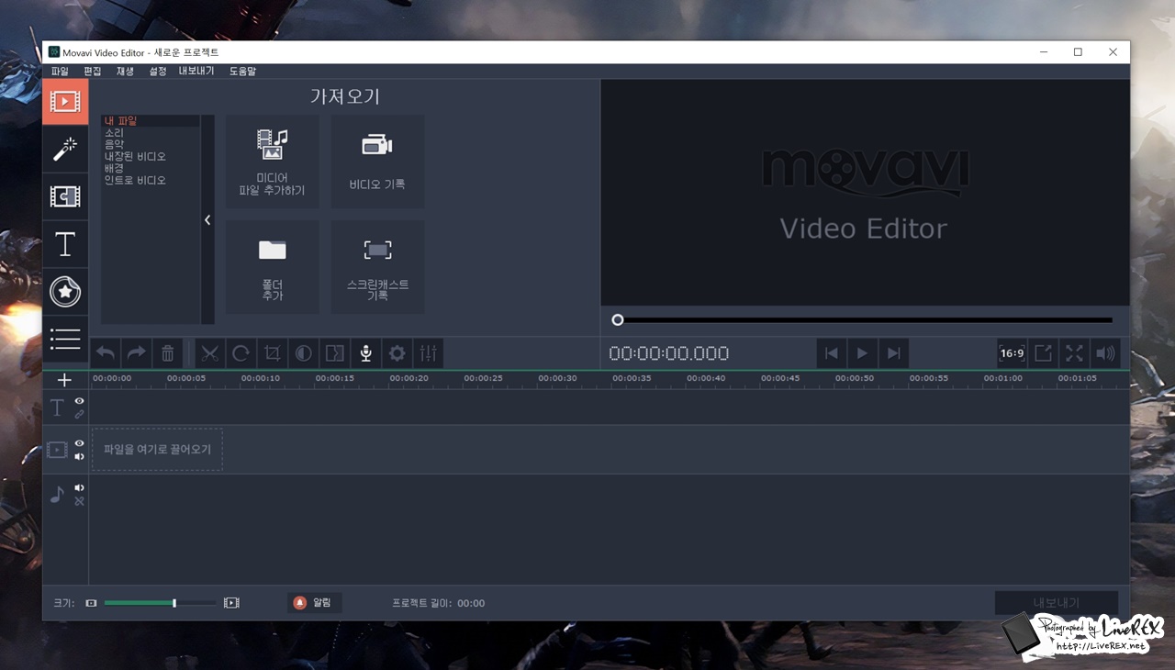Zoom out timeline with small frame icon
Viewport: 1175px width, 670px height.
[x=91, y=603]
